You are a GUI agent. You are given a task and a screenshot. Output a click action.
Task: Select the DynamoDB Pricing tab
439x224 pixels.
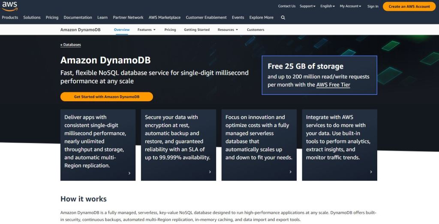point(170,30)
